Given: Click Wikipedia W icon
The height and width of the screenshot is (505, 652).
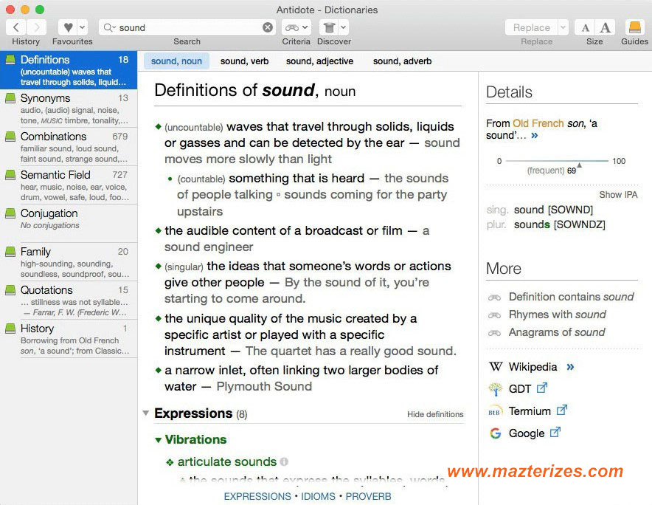Looking at the screenshot, I should click(495, 367).
